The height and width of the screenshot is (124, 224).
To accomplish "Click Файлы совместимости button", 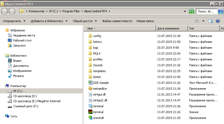I will click(x=117, y=21).
